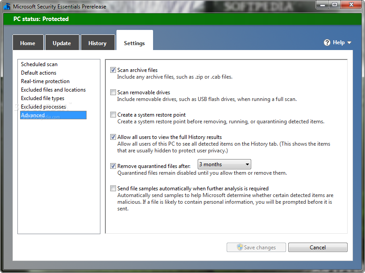This screenshot has width=365, height=273.
Task: Open Excluded files and locations
Action: 53,90
